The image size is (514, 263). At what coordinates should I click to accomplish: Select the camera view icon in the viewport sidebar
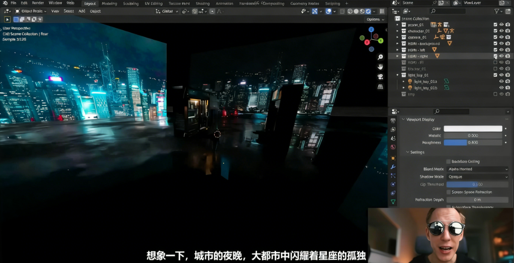tap(380, 77)
